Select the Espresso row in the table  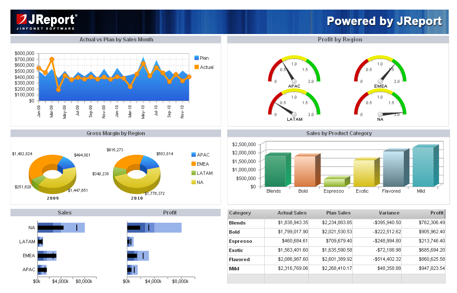336,241
